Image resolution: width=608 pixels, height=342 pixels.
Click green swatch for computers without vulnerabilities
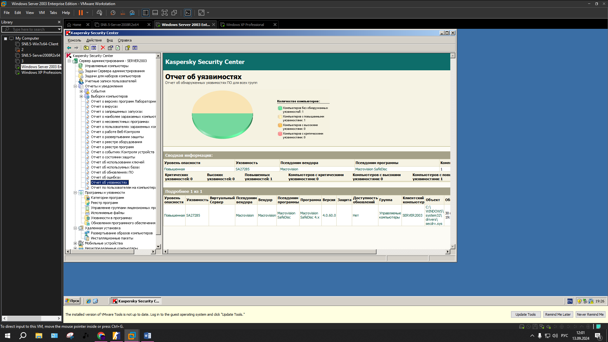280,108
